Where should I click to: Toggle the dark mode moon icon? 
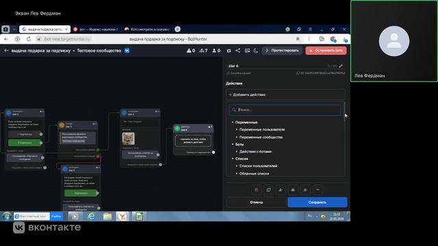coord(256,51)
